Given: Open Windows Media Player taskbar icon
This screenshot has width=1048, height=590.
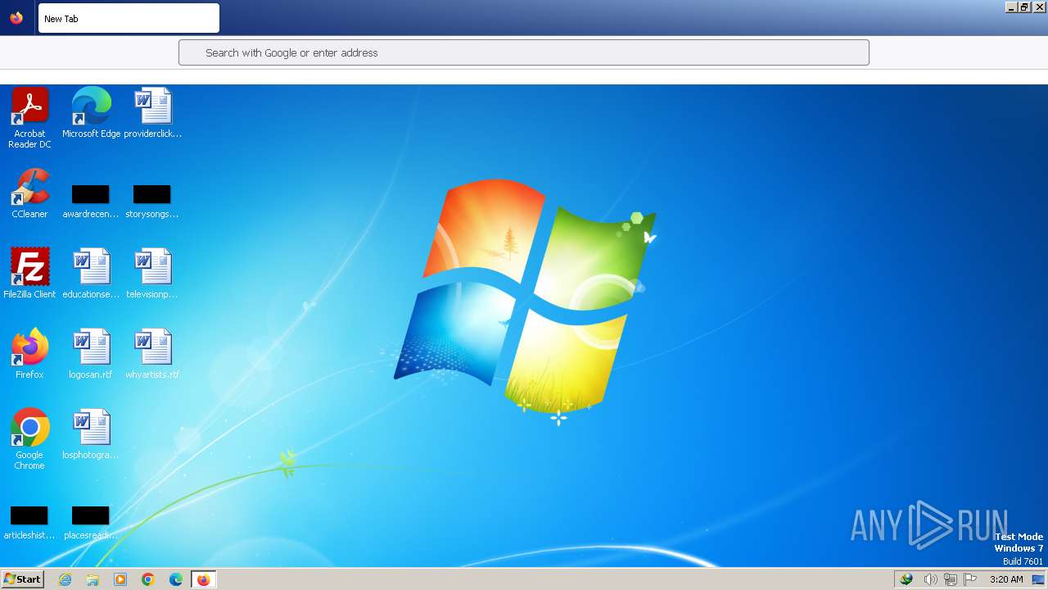Looking at the screenshot, I should 120,579.
